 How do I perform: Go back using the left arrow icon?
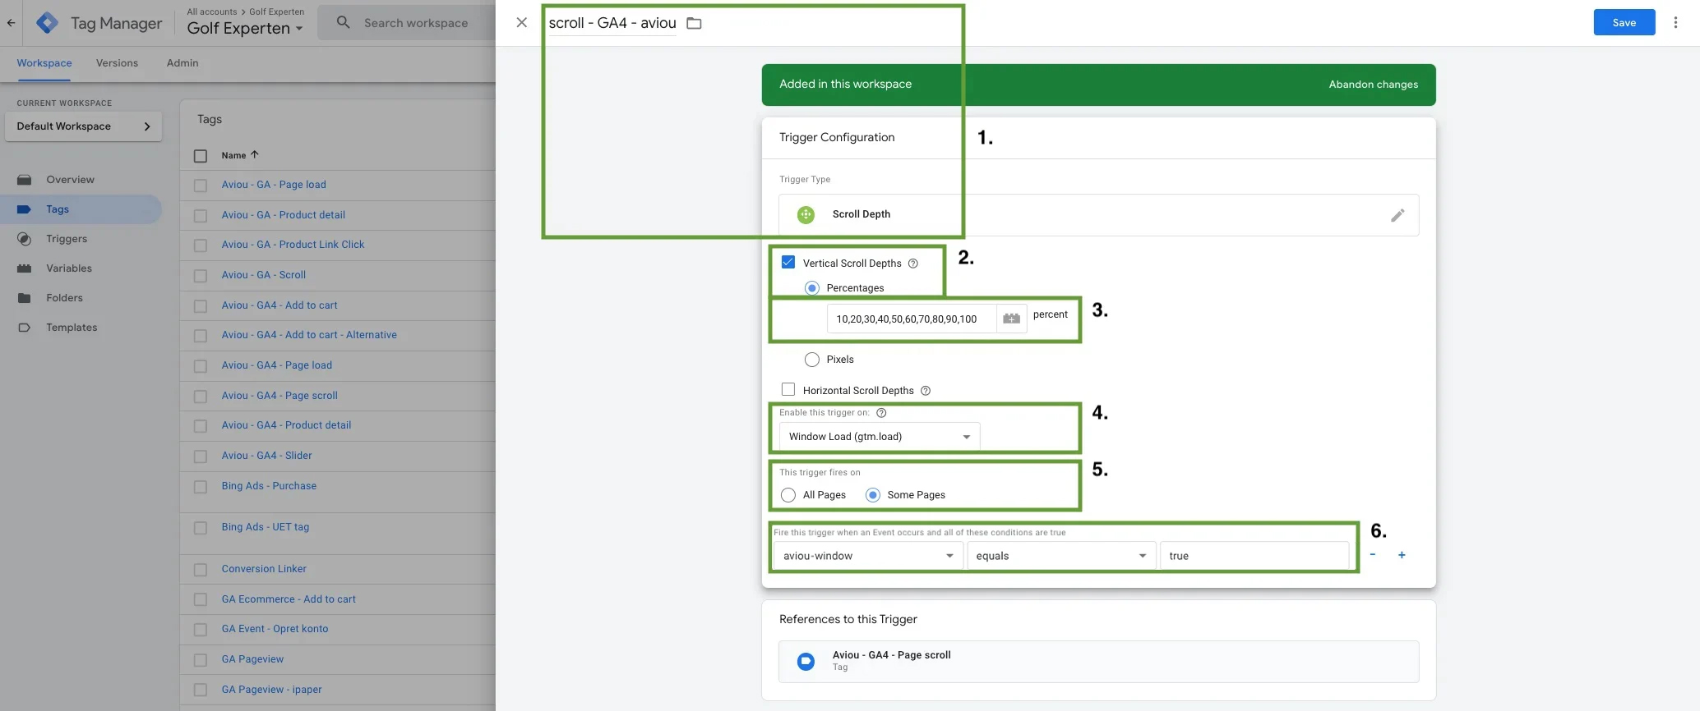click(x=11, y=23)
